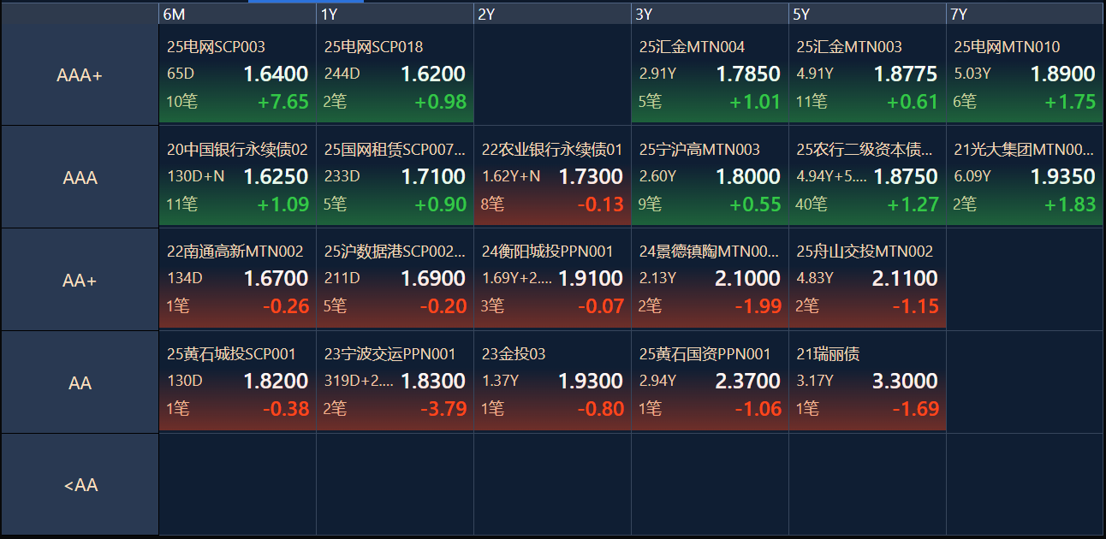Click the change value -0.13
Screen dimensions: 1106x539
[x=601, y=205]
